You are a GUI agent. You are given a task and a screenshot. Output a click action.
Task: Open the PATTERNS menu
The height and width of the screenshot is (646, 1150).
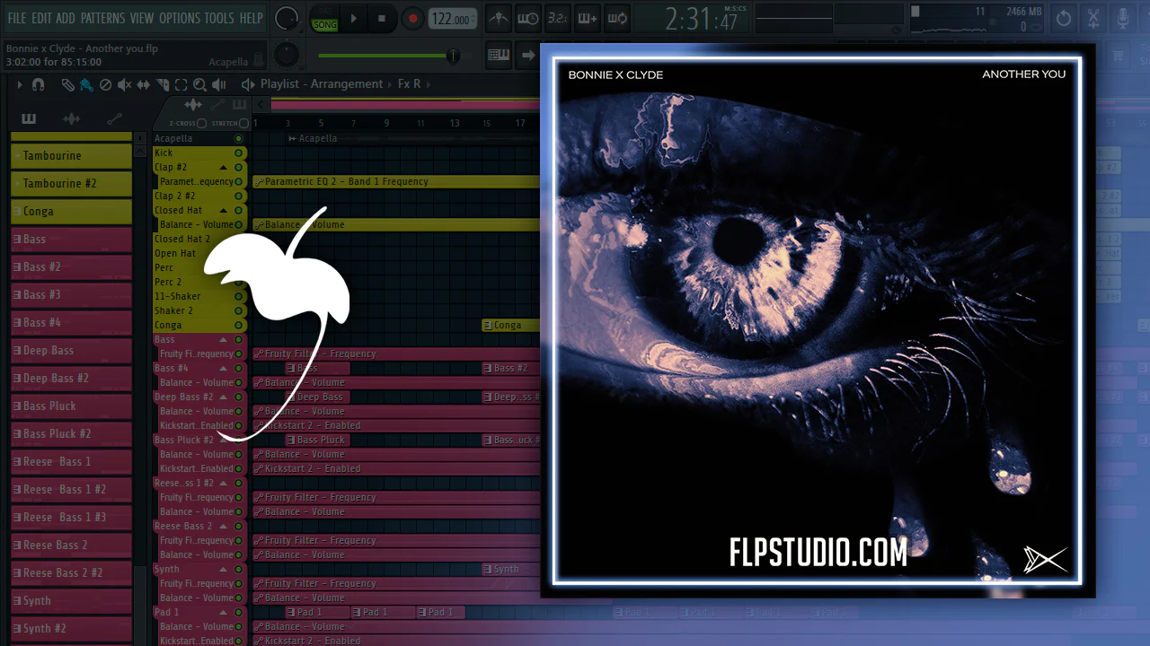102,18
